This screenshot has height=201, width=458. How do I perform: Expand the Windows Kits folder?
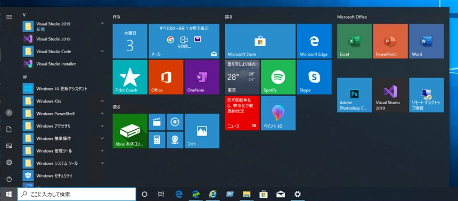(x=64, y=101)
